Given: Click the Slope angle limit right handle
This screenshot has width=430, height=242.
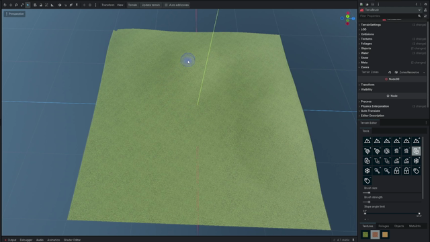Looking at the screenshot, I should point(419,213).
